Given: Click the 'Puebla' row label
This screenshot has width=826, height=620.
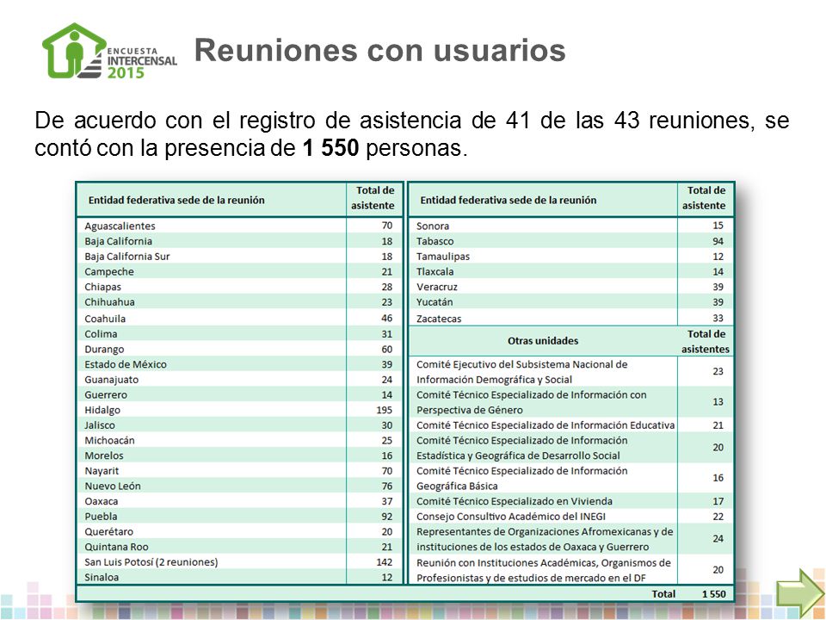Looking at the screenshot, I should coord(102,517).
